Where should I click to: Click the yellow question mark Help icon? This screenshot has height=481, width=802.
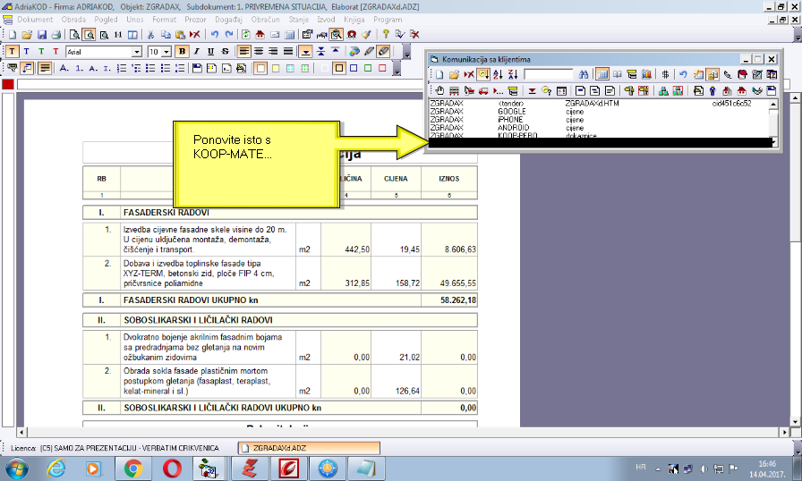coord(386,35)
